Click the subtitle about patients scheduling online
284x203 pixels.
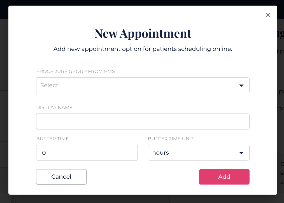(x=143, y=49)
